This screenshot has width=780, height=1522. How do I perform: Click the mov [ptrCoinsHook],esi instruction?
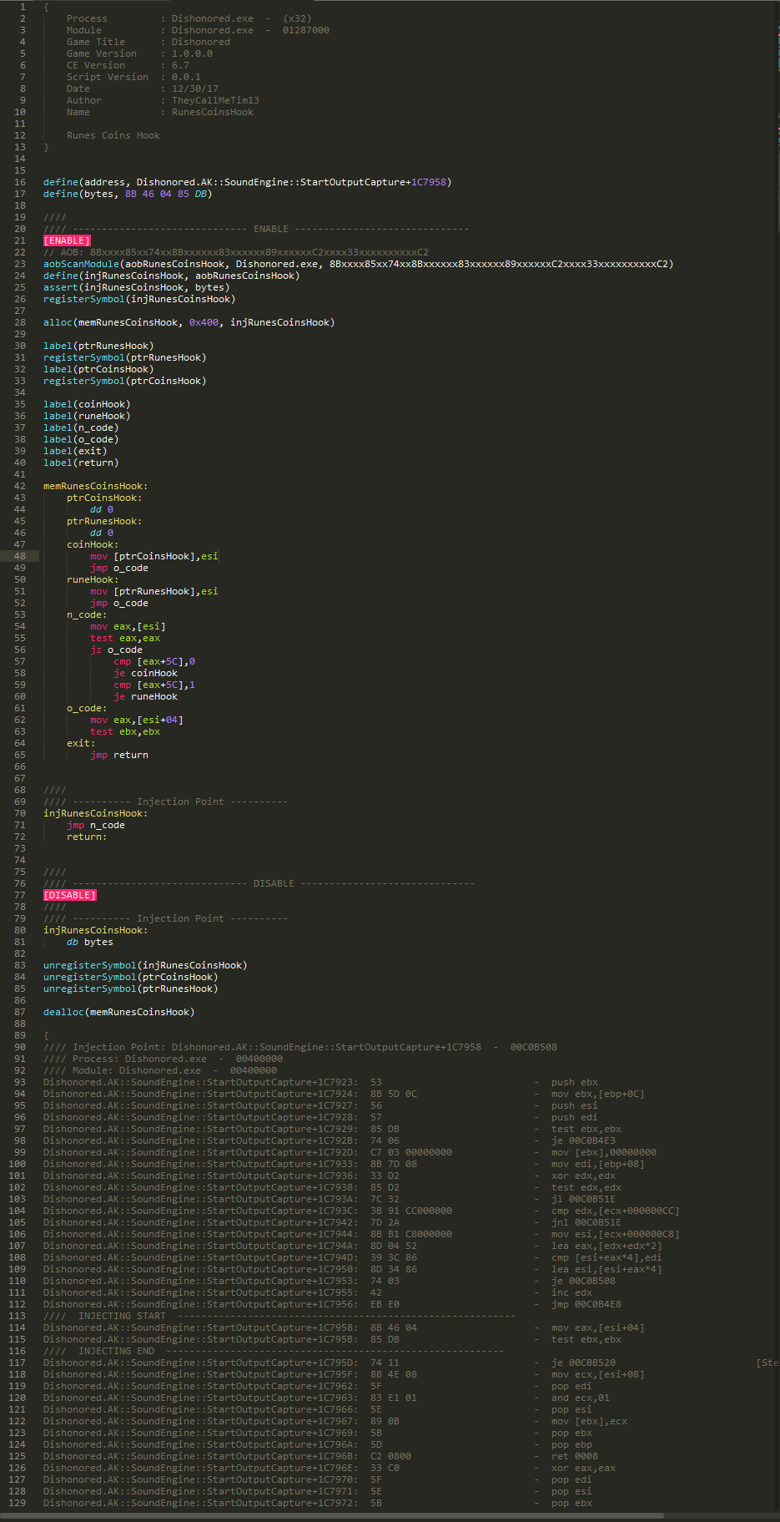click(153, 556)
